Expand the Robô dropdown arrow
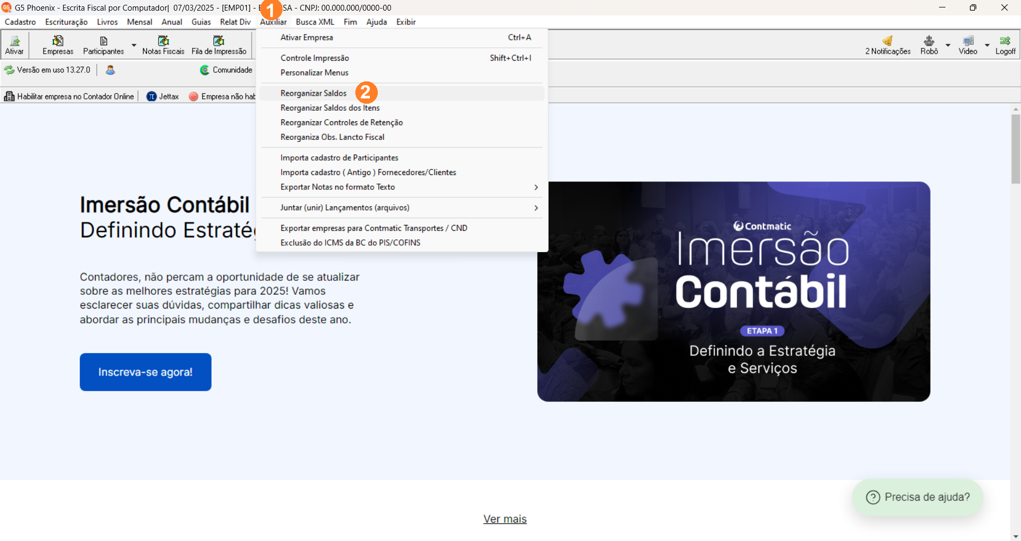 pyautogui.click(x=948, y=45)
